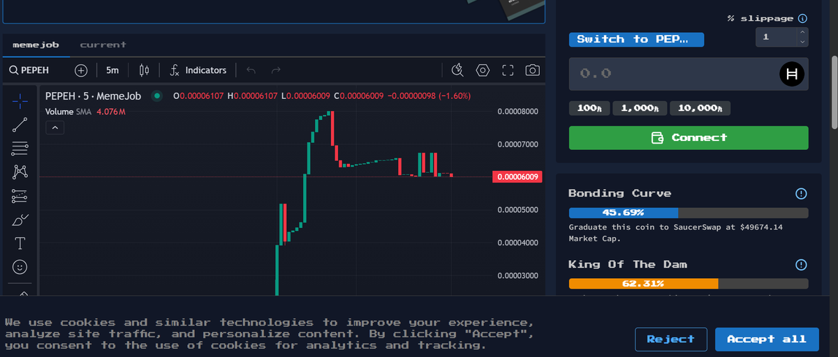Image resolution: width=838 pixels, height=357 pixels.
Task: Open the Indicators menu
Action: [199, 70]
